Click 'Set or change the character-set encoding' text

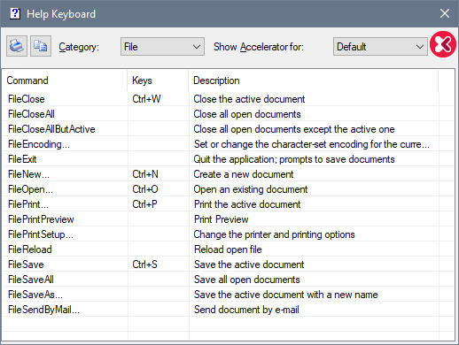click(x=312, y=144)
